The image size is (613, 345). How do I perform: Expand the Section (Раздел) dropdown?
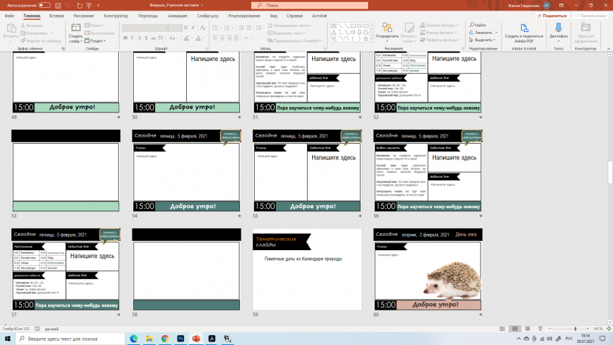98,40
